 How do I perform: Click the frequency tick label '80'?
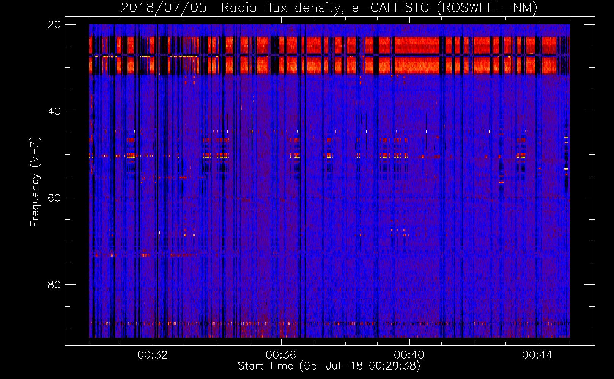54,285
